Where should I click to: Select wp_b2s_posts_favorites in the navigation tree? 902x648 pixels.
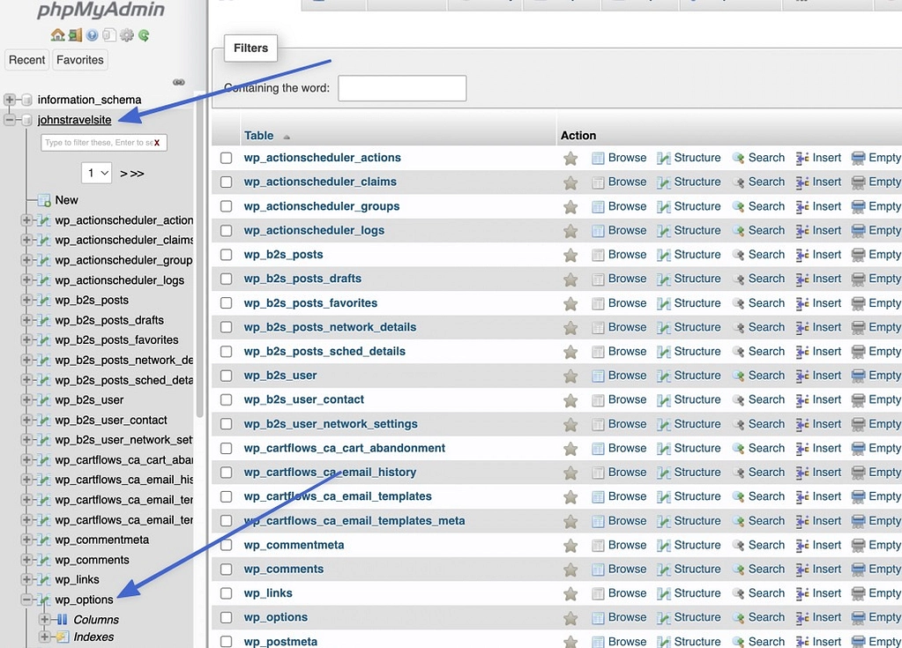coord(116,340)
